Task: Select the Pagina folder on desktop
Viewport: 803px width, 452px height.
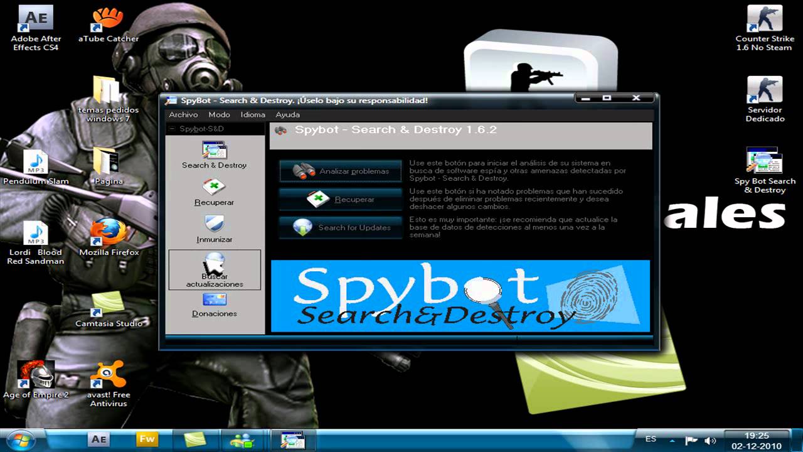Action: [x=109, y=167]
